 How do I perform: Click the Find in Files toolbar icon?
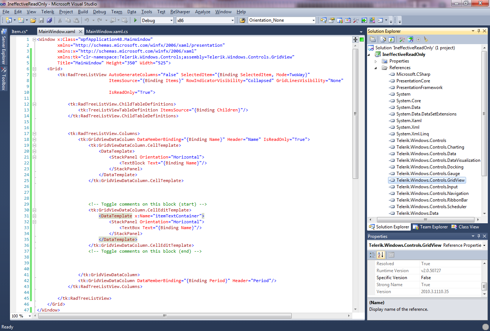pyautogui.click(x=242, y=20)
